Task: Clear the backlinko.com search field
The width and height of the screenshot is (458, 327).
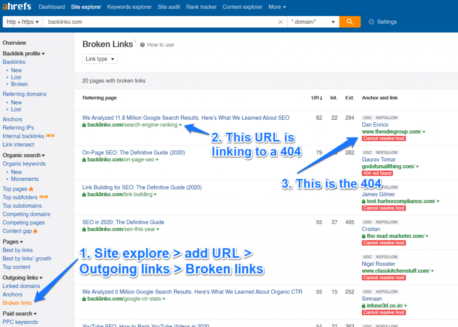Action: pos(280,22)
